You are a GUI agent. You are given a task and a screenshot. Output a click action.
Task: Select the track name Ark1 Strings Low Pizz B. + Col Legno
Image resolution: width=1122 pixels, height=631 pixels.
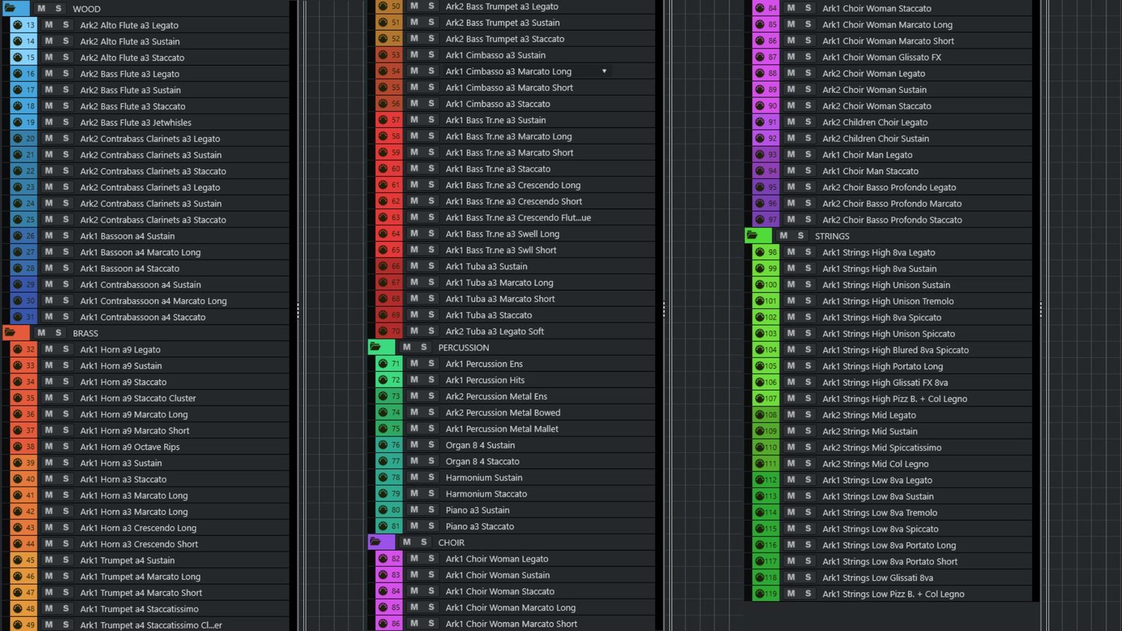click(x=893, y=594)
